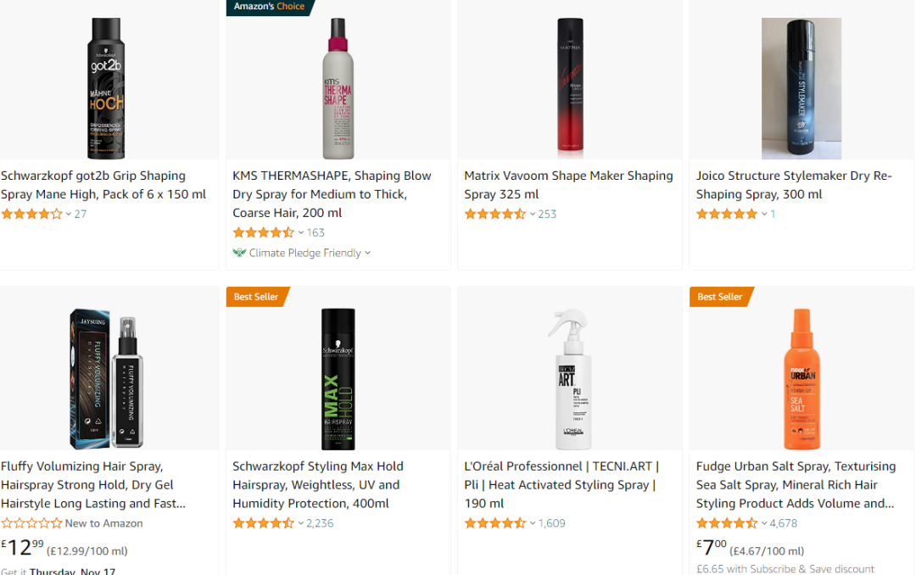Click the Amazon's Choice badge

click(269, 7)
